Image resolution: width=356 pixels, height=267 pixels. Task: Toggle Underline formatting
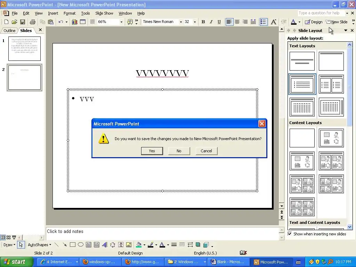(219, 22)
